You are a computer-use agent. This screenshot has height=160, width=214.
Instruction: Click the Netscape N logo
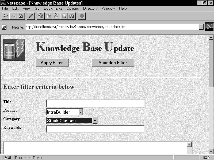click(209, 27)
